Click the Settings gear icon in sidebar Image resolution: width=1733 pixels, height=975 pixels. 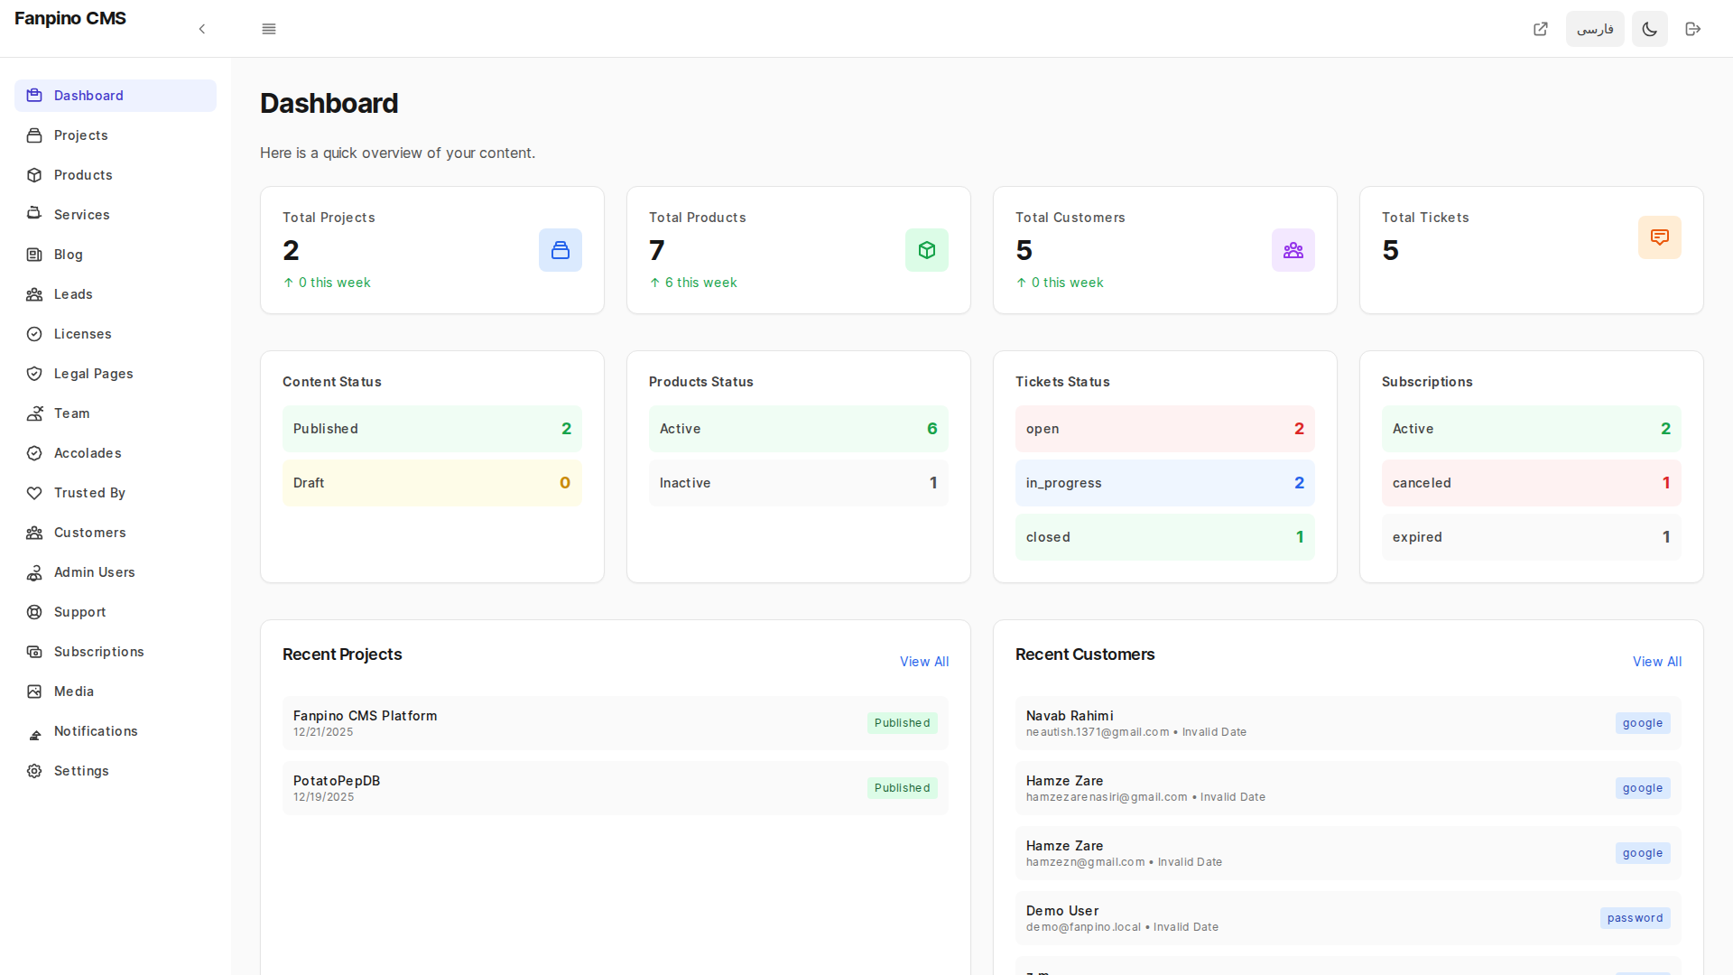coord(34,771)
